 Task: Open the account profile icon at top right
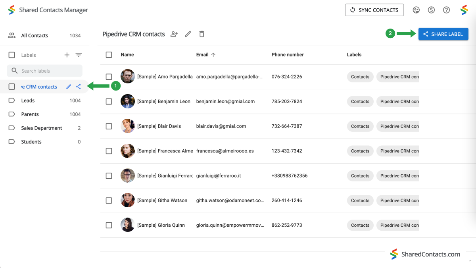(464, 10)
